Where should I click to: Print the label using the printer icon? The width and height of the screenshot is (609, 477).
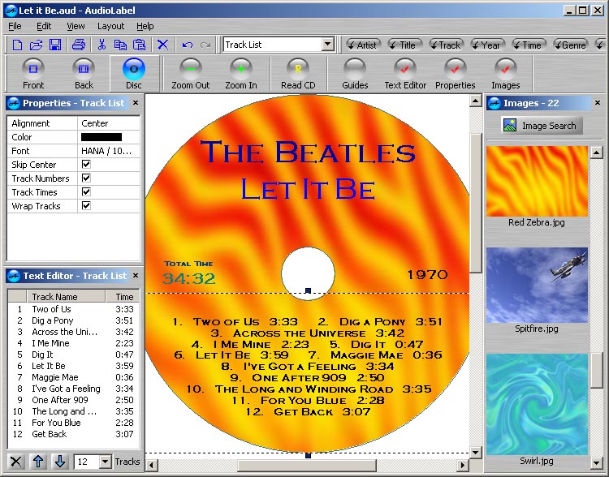click(79, 45)
